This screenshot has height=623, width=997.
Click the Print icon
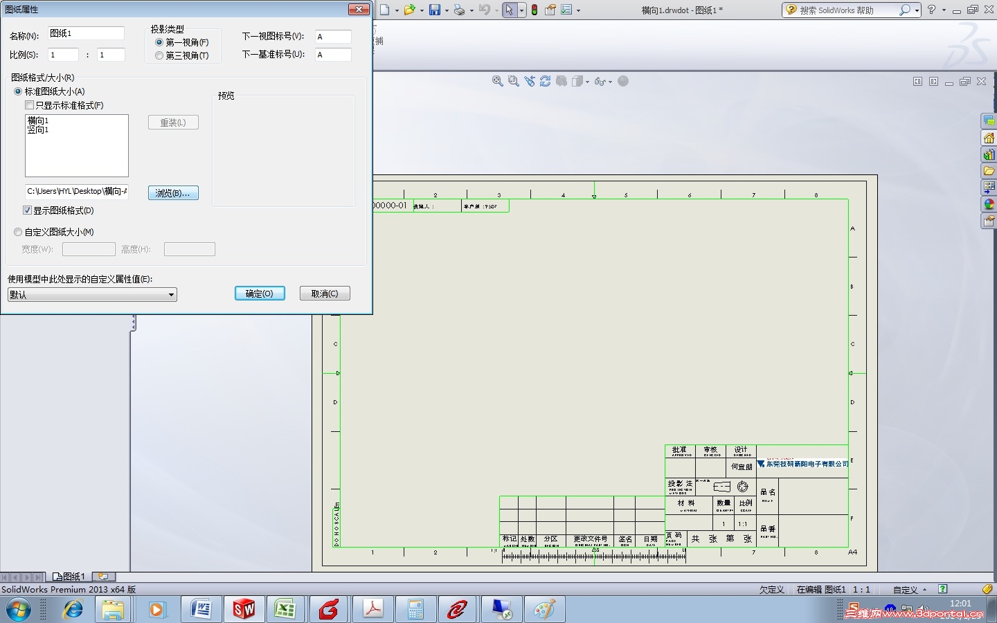click(x=459, y=10)
